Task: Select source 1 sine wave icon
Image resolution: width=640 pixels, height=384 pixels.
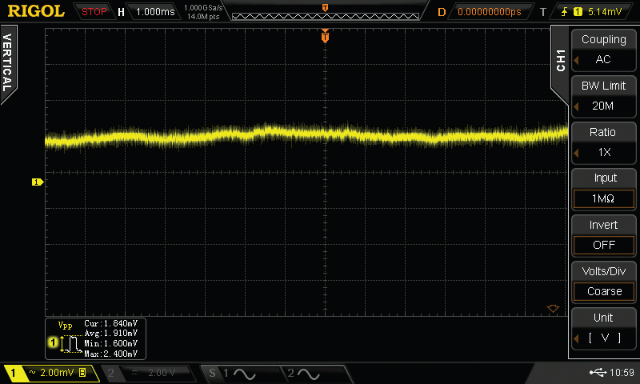Action: pyautogui.click(x=243, y=374)
